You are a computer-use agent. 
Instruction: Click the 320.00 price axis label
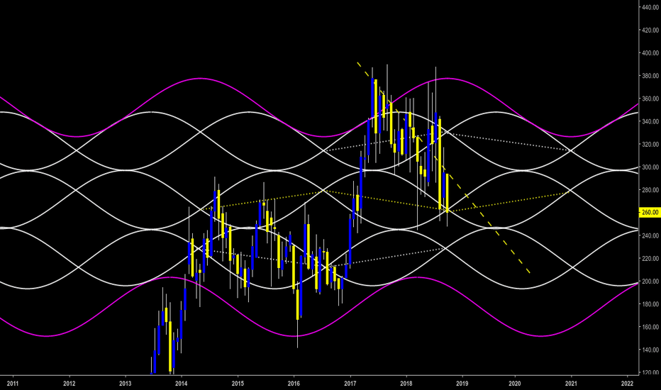650,144
